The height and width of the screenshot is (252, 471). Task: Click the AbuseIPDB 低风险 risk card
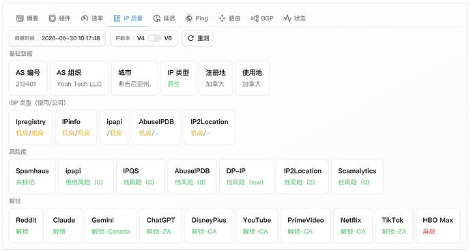coord(192,176)
